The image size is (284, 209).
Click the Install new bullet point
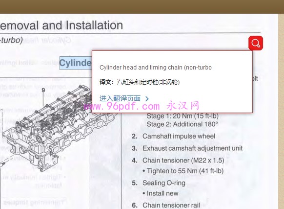tap(160, 193)
